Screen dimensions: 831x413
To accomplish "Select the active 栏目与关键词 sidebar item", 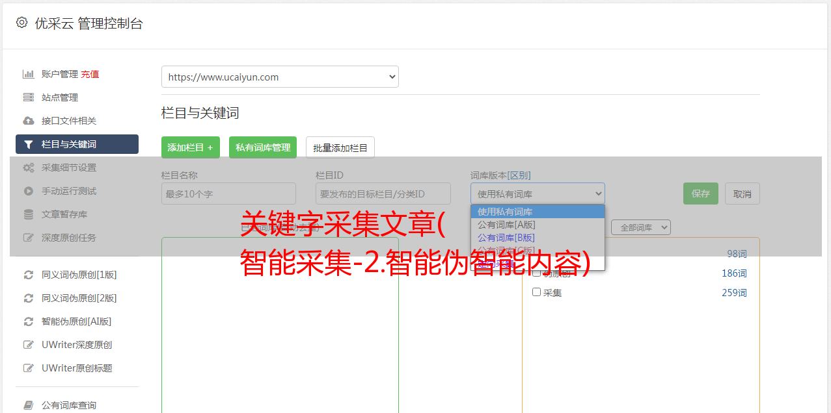I will [77, 144].
